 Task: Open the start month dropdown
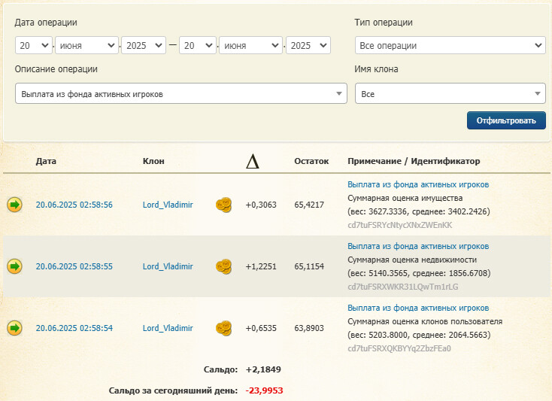tap(86, 46)
